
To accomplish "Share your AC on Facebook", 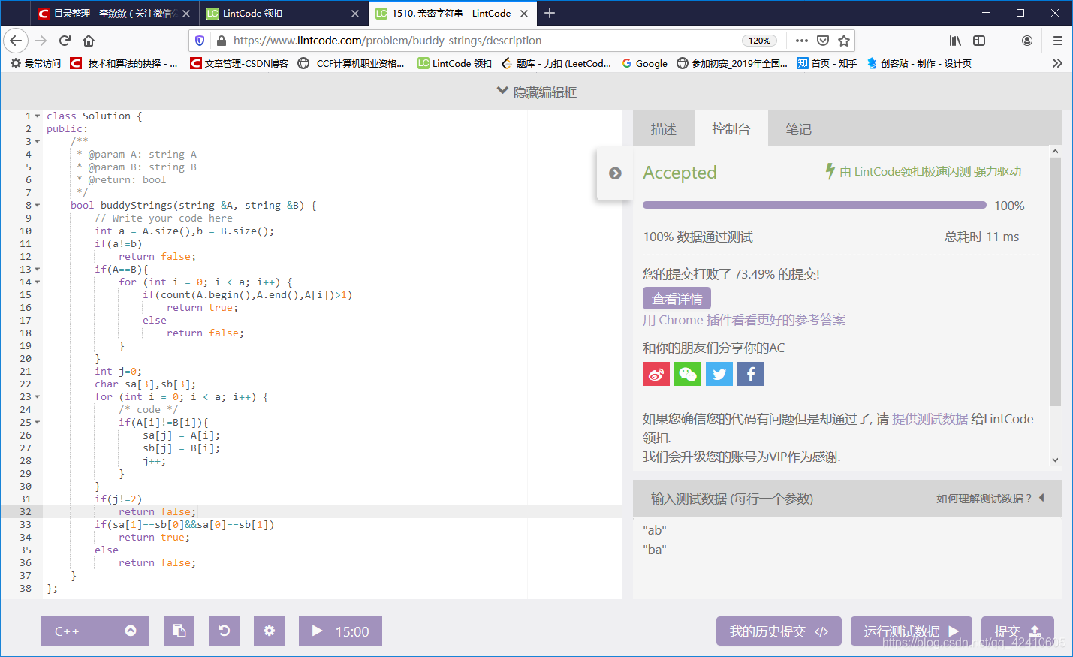I will (750, 373).
